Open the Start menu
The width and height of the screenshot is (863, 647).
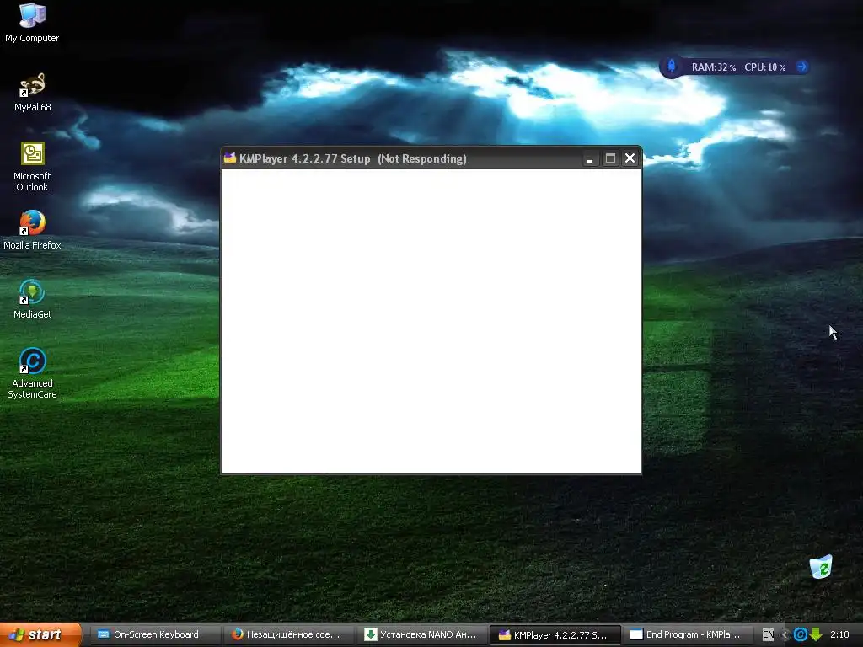40,634
